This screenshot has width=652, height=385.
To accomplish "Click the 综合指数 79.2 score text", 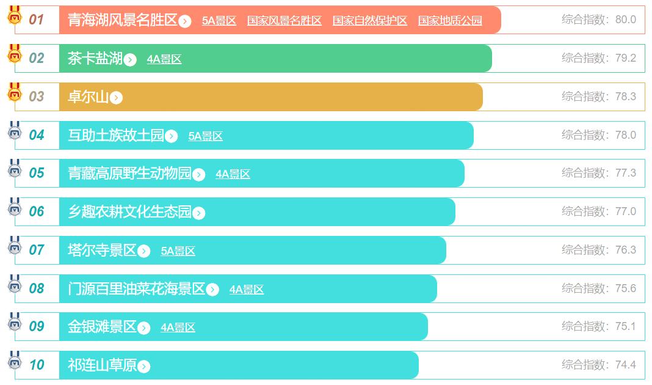I will (598, 58).
